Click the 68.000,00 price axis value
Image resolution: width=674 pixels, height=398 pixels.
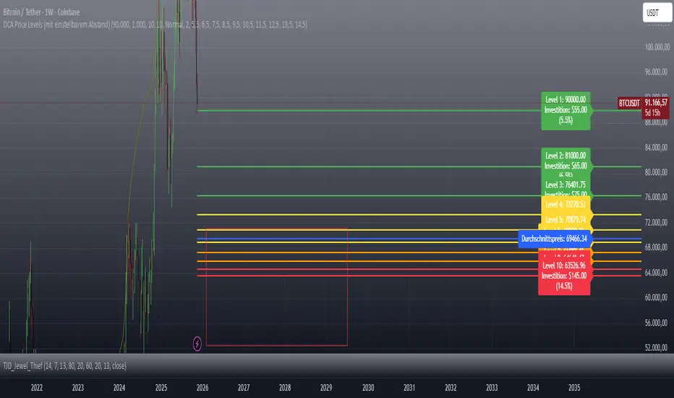pos(656,247)
